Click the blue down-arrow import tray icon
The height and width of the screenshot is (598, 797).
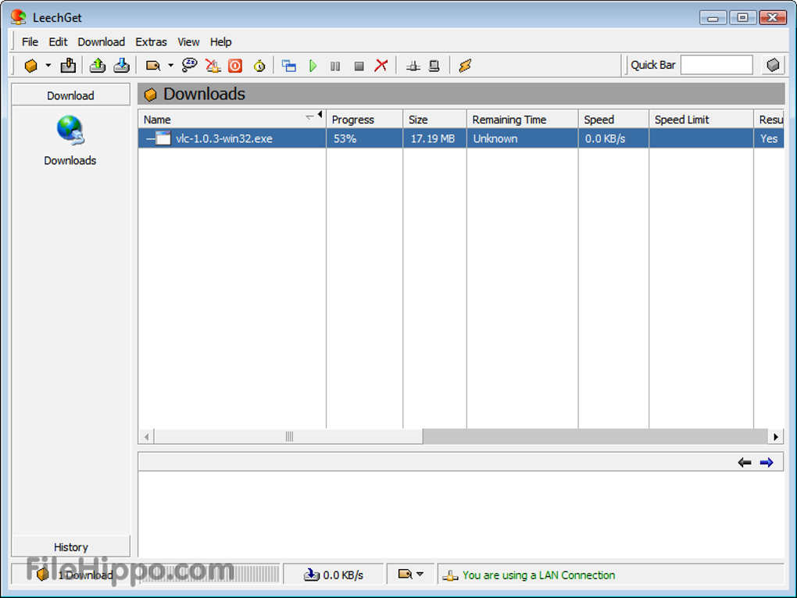coord(121,66)
